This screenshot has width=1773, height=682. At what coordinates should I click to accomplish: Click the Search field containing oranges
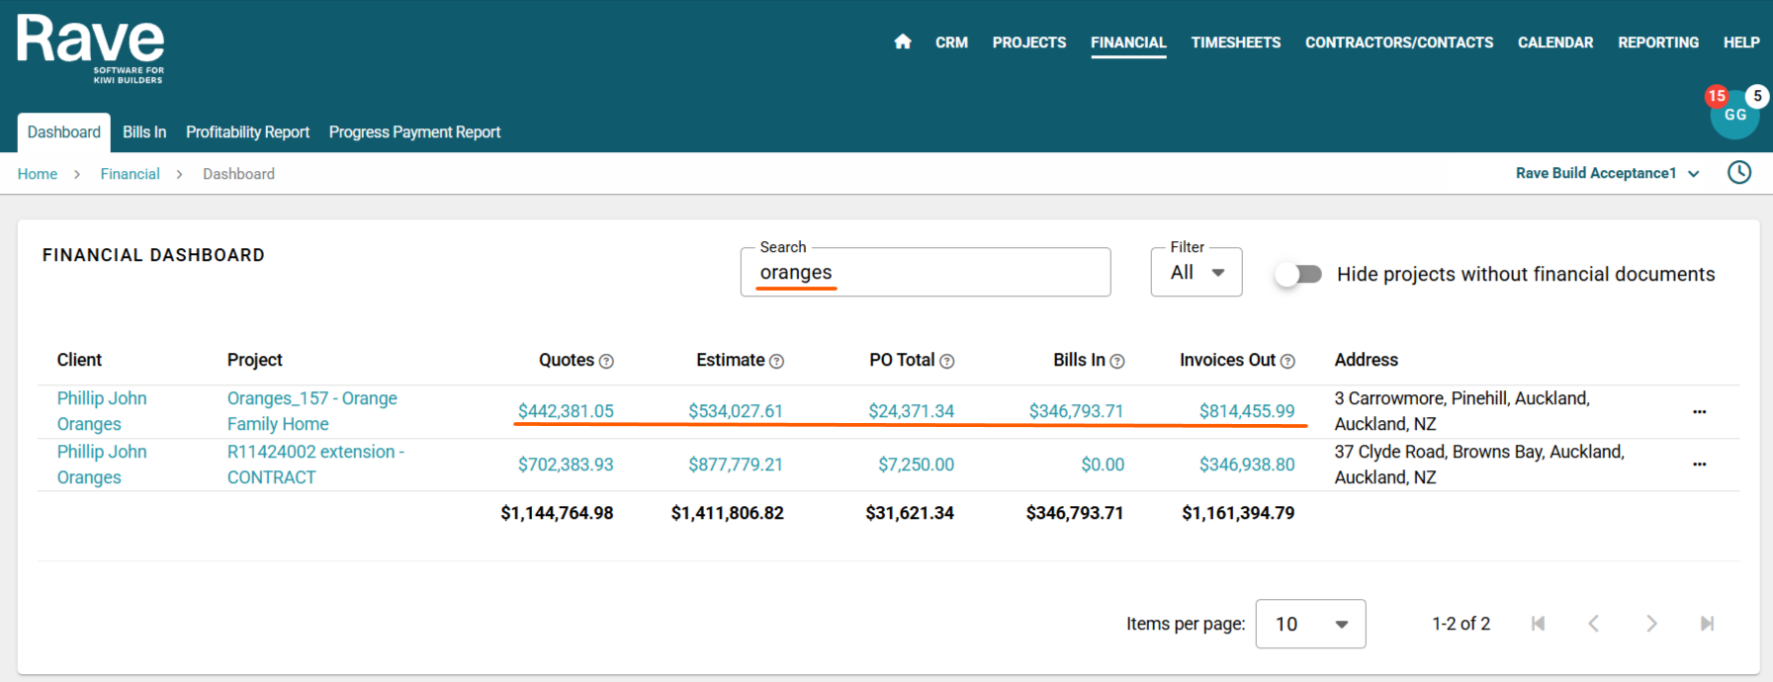click(925, 273)
